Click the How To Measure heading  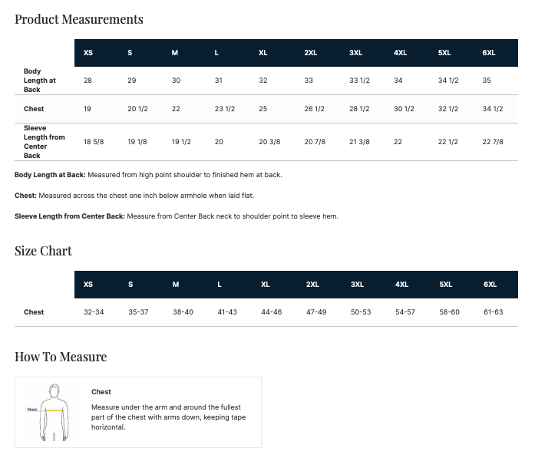(61, 357)
